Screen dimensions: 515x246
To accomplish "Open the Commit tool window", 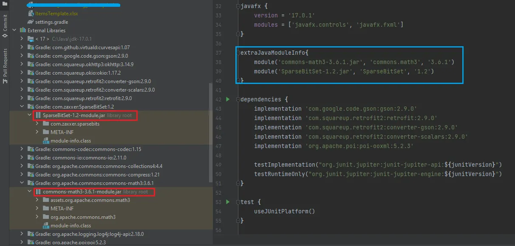I will click(x=5, y=23).
